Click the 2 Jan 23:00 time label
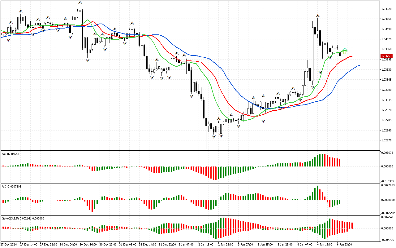 (225, 244)
